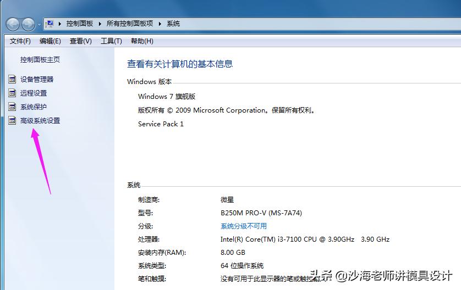Select 控制面板 in the address breadcrumb
The image size is (461, 290).
pyautogui.click(x=80, y=24)
